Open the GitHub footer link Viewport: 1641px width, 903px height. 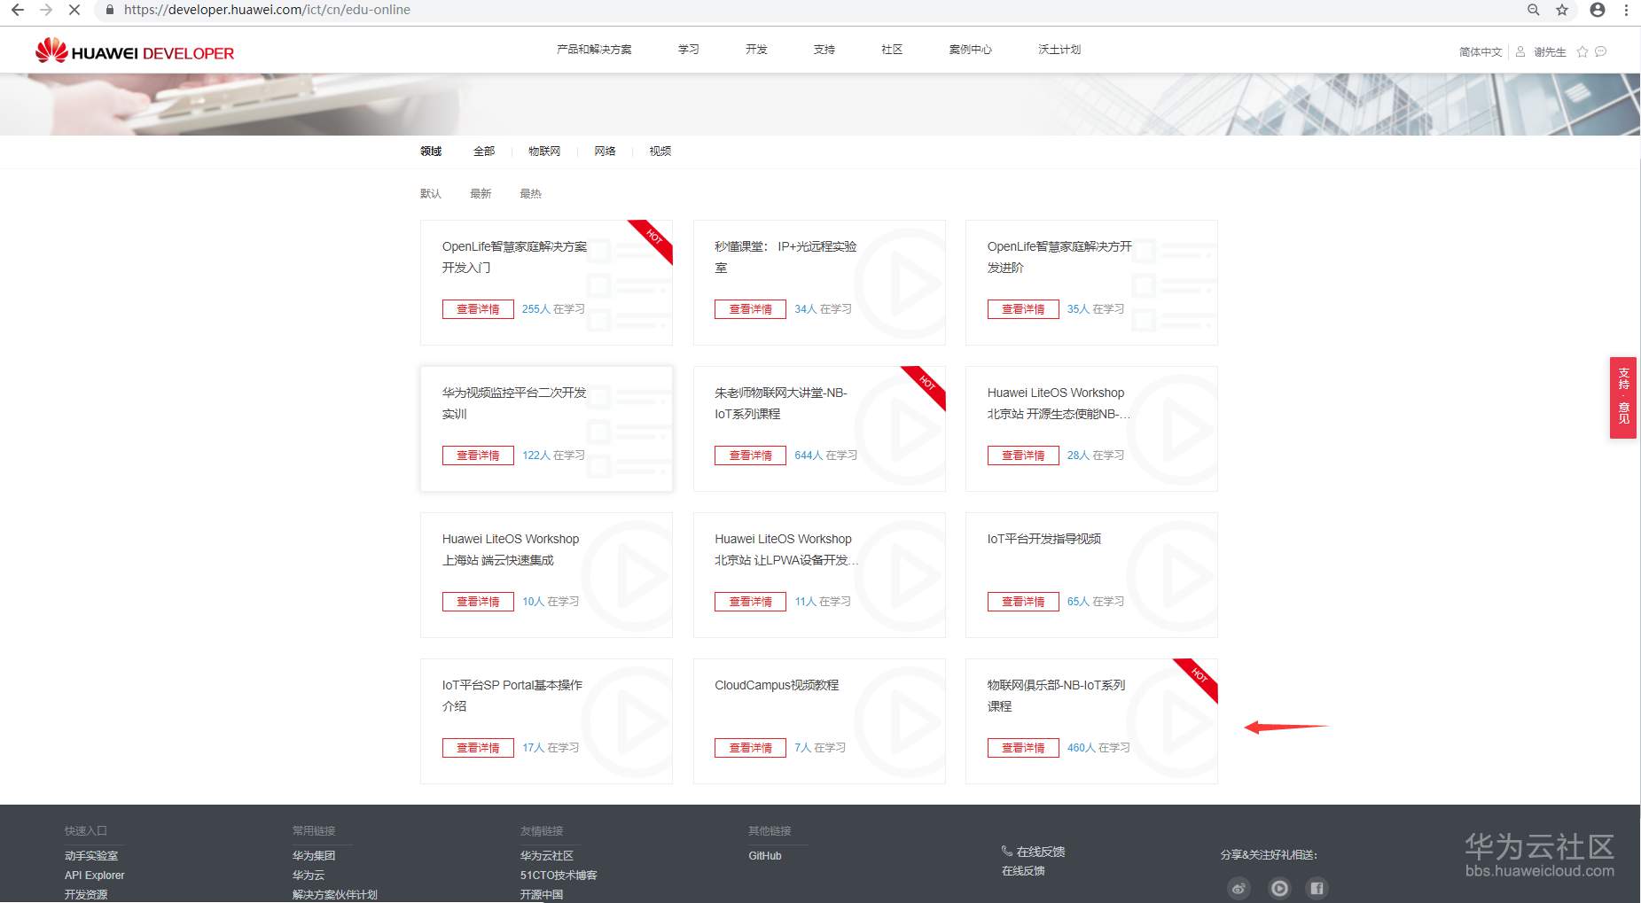pos(765,856)
